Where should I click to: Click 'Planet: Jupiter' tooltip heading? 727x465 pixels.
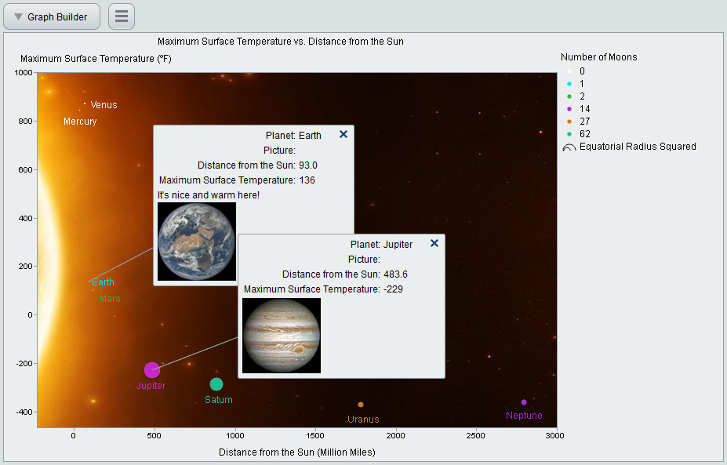click(382, 245)
